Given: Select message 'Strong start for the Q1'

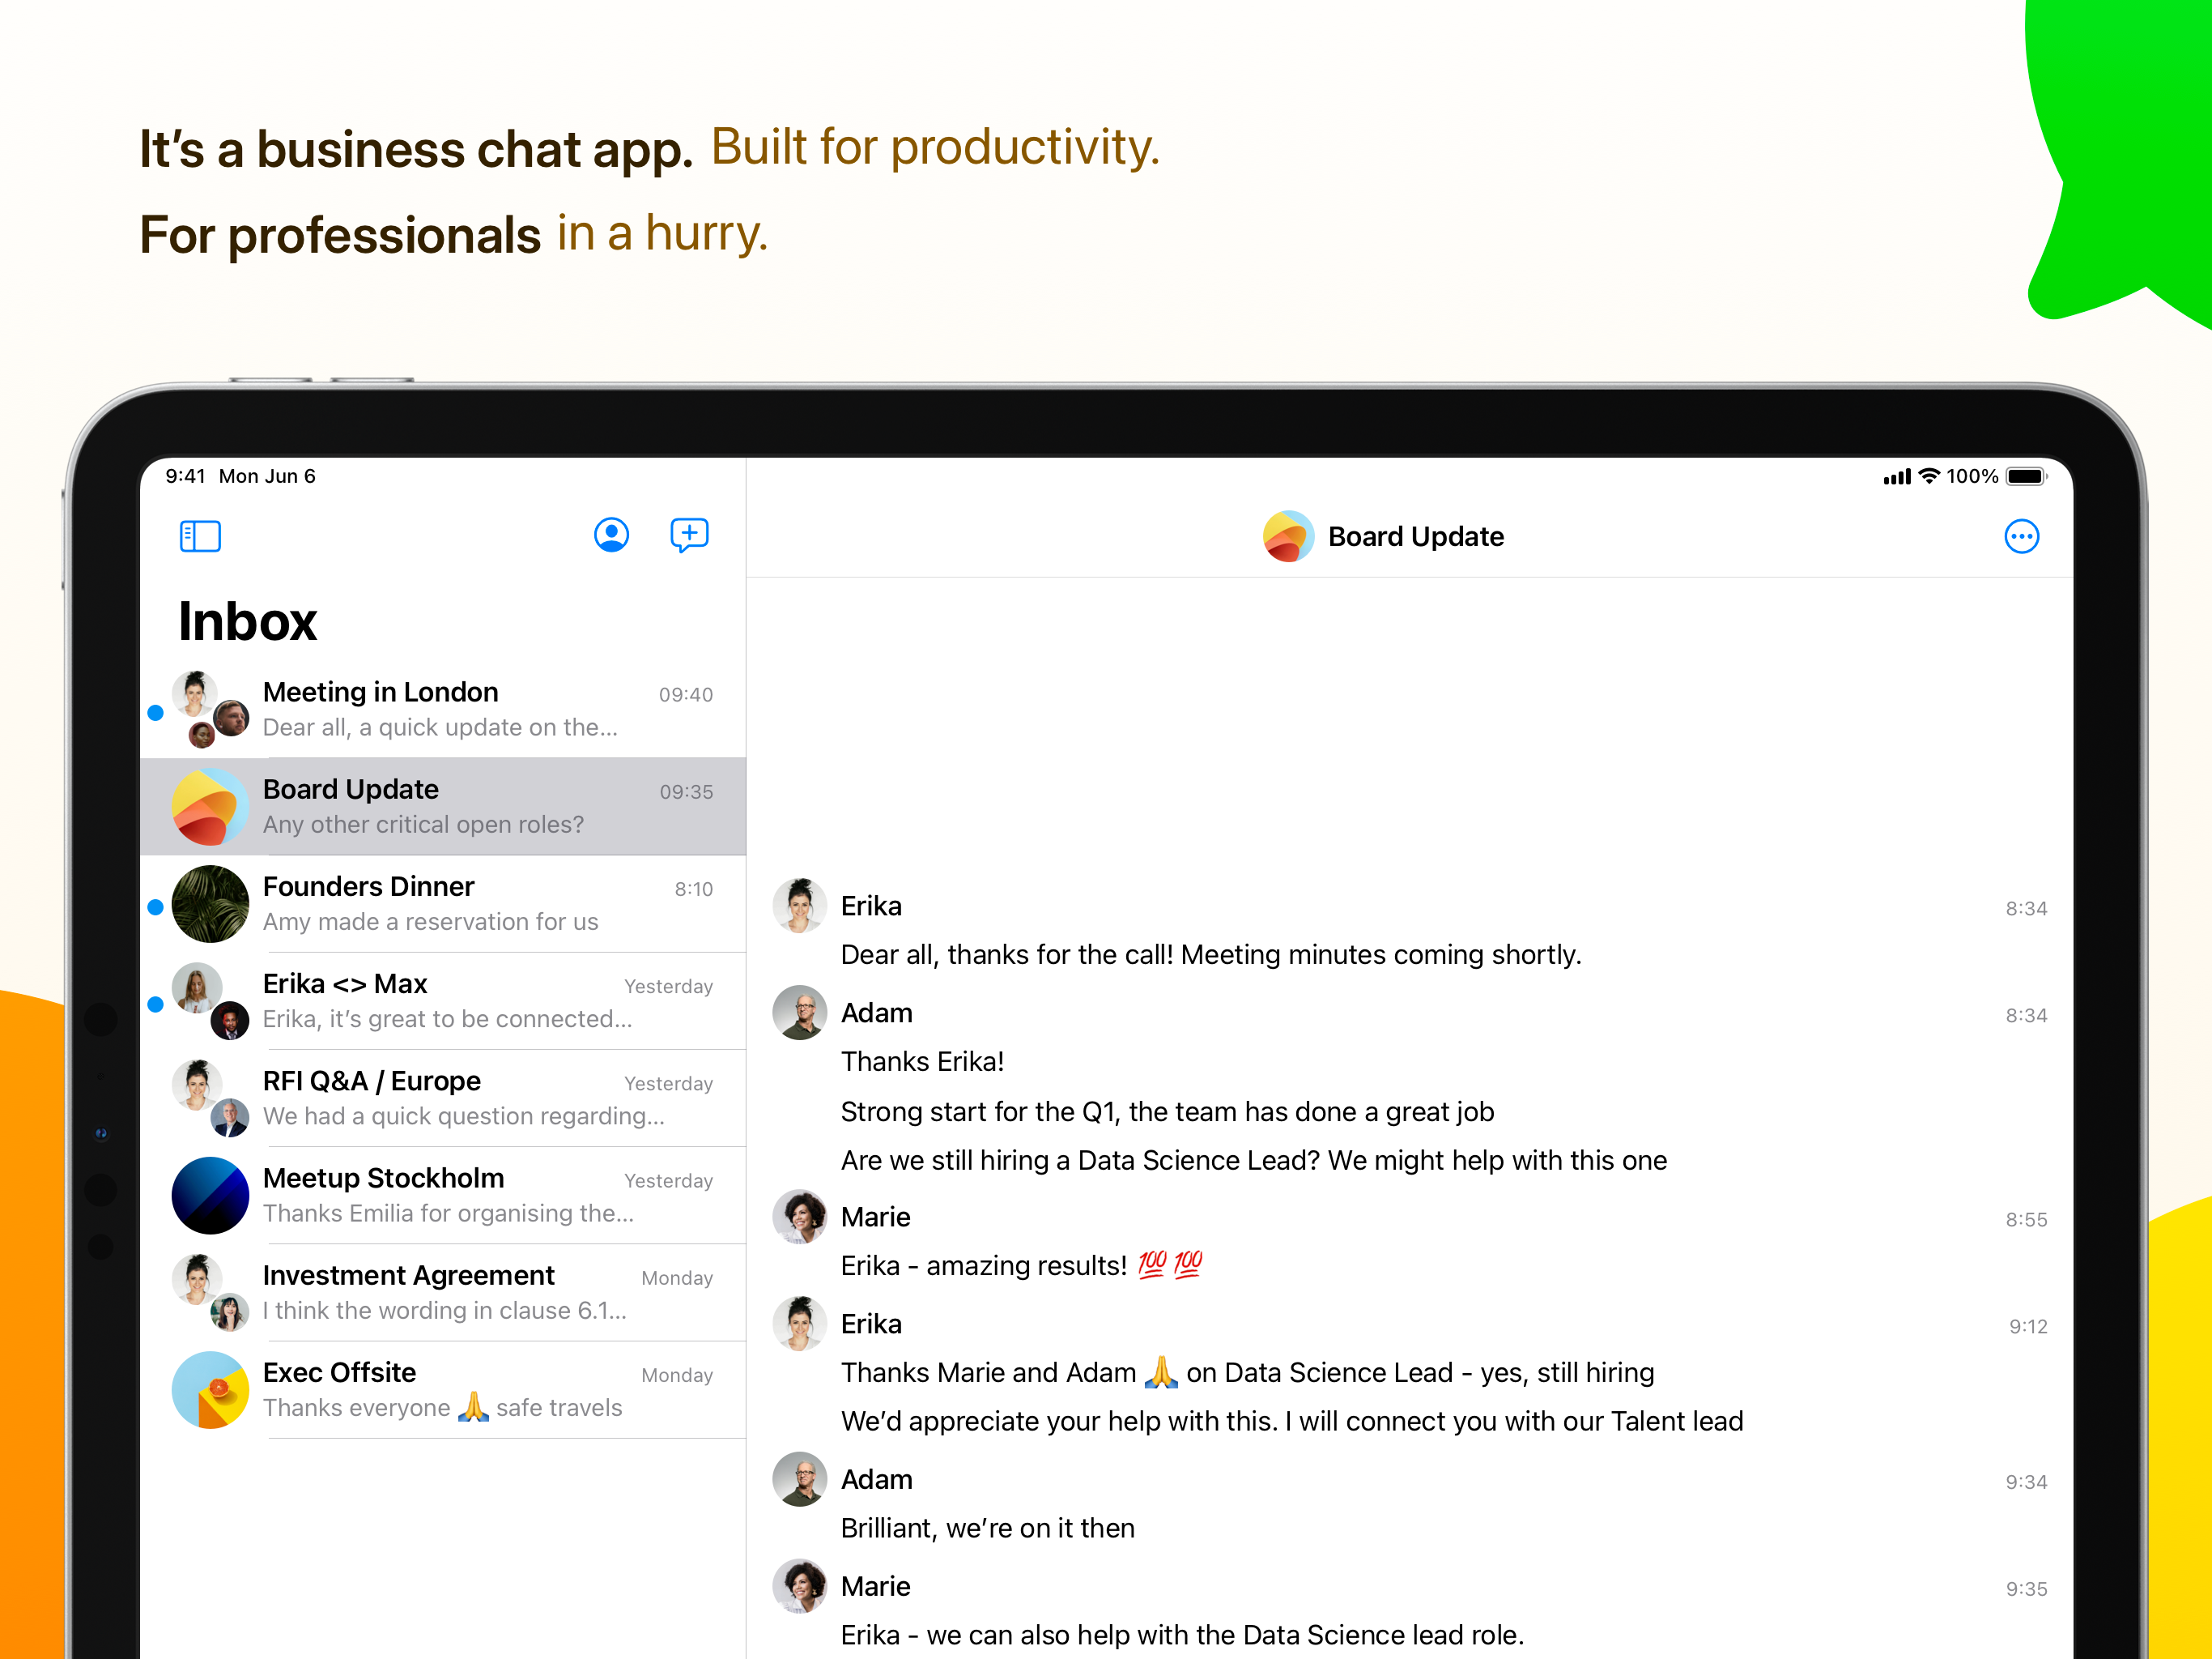Looking at the screenshot, I should (1167, 1111).
